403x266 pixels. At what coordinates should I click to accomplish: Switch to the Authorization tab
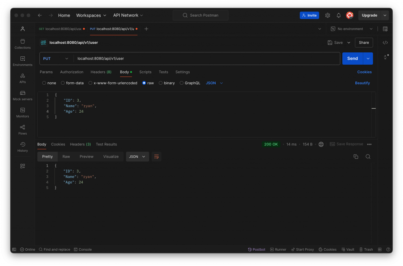tap(72, 72)
